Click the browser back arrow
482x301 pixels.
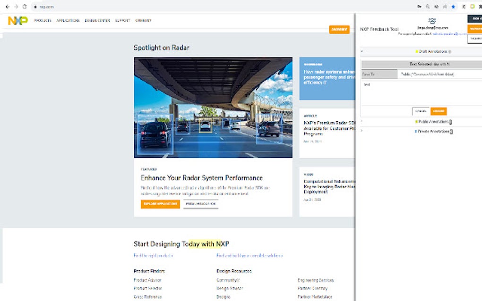pos(7,7)
